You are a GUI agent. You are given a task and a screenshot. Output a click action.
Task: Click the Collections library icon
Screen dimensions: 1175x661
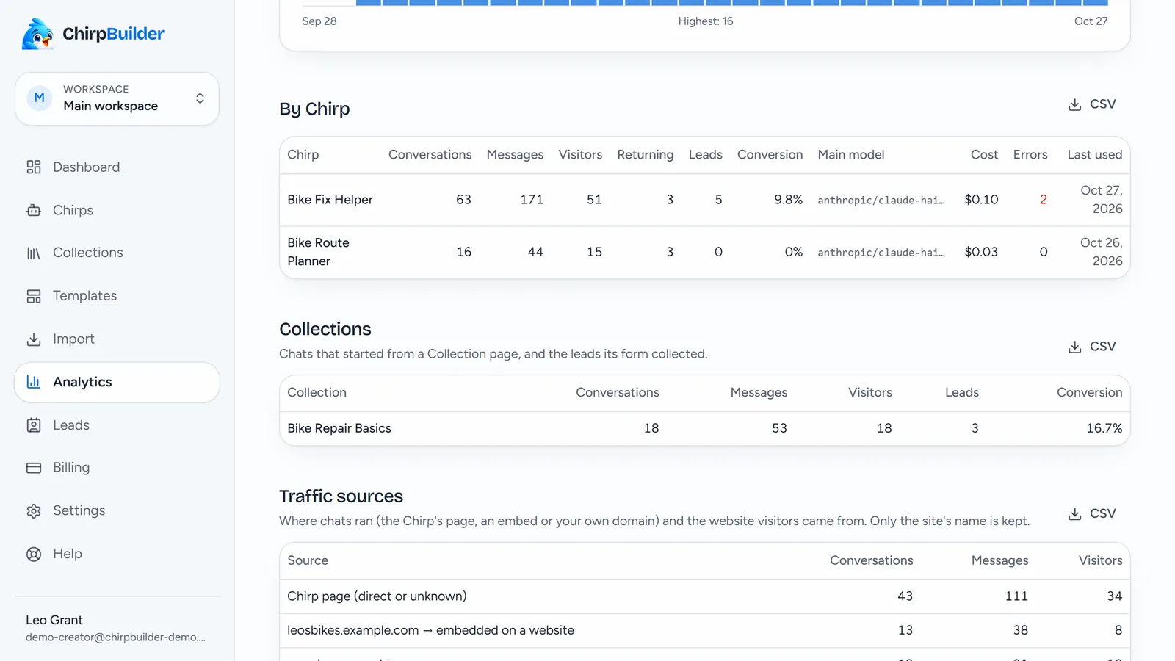[34, 253]
